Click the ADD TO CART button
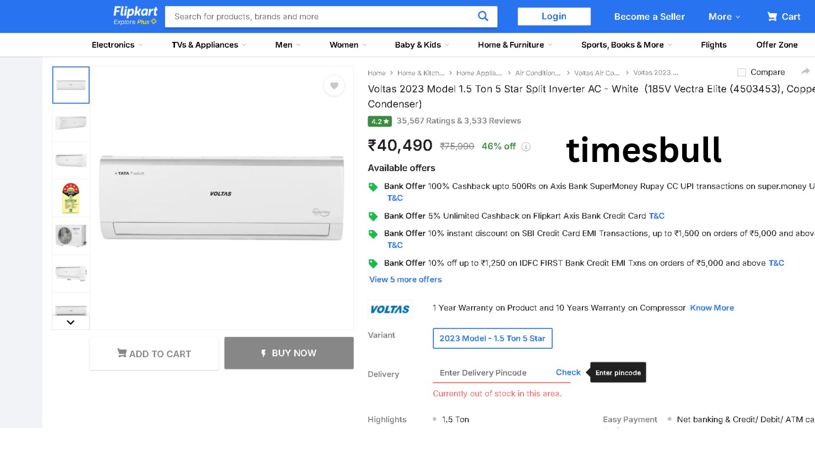Viewport: 815px width, 458px height. pyautogui.click(x=154, y=354)
